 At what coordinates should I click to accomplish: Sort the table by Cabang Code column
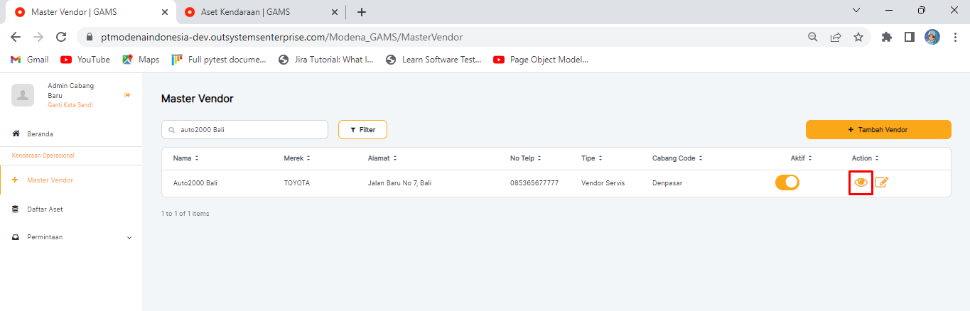point(677,158)
